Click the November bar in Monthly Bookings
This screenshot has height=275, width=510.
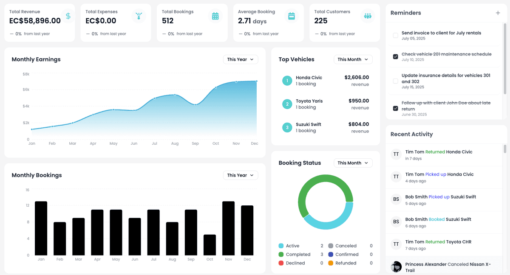click(228, 228)
